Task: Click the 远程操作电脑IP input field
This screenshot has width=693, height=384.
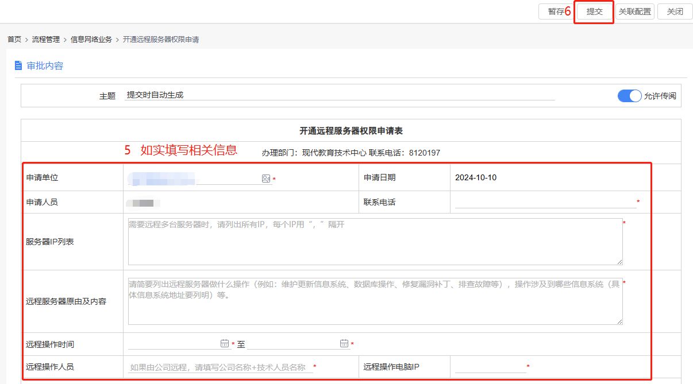Action: point(490,367)
